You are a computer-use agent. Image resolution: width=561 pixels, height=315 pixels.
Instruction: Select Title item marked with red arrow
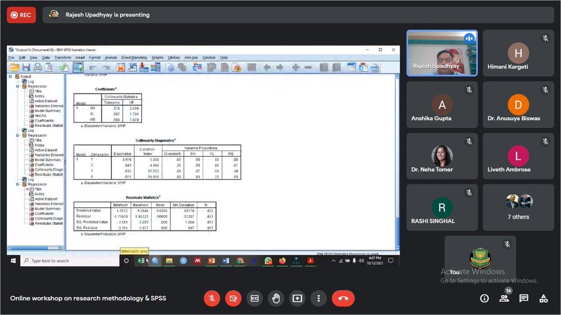(38, 189)
